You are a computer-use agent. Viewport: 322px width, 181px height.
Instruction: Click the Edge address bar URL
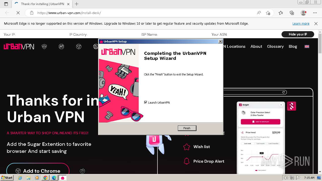click(x=69, y=13)
